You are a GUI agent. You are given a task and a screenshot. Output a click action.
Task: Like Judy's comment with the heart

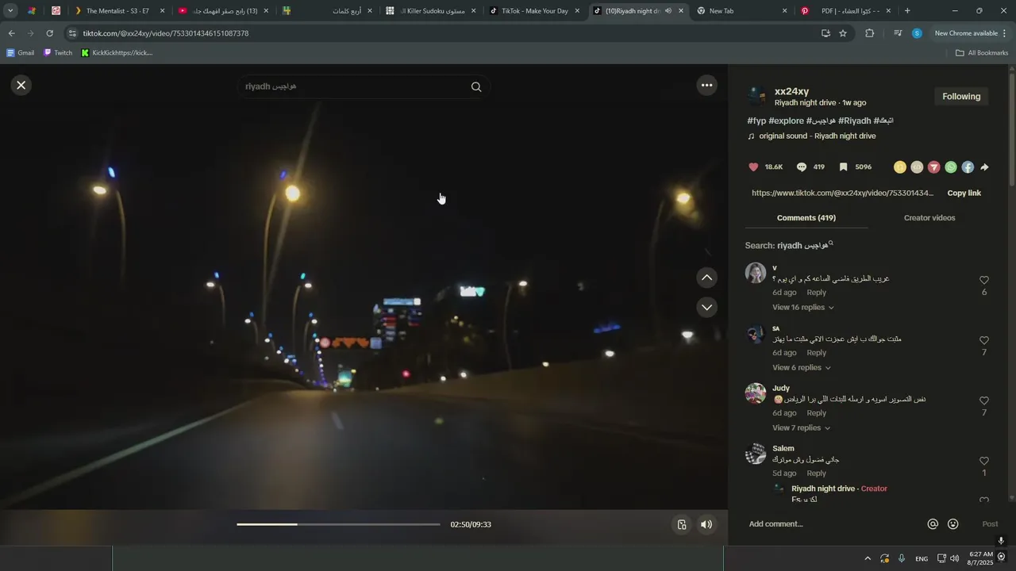984,401
